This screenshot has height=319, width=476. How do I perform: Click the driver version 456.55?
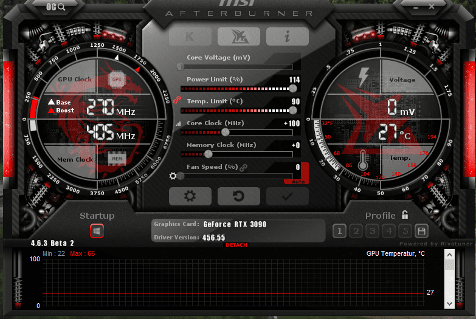tap(214, 238)
